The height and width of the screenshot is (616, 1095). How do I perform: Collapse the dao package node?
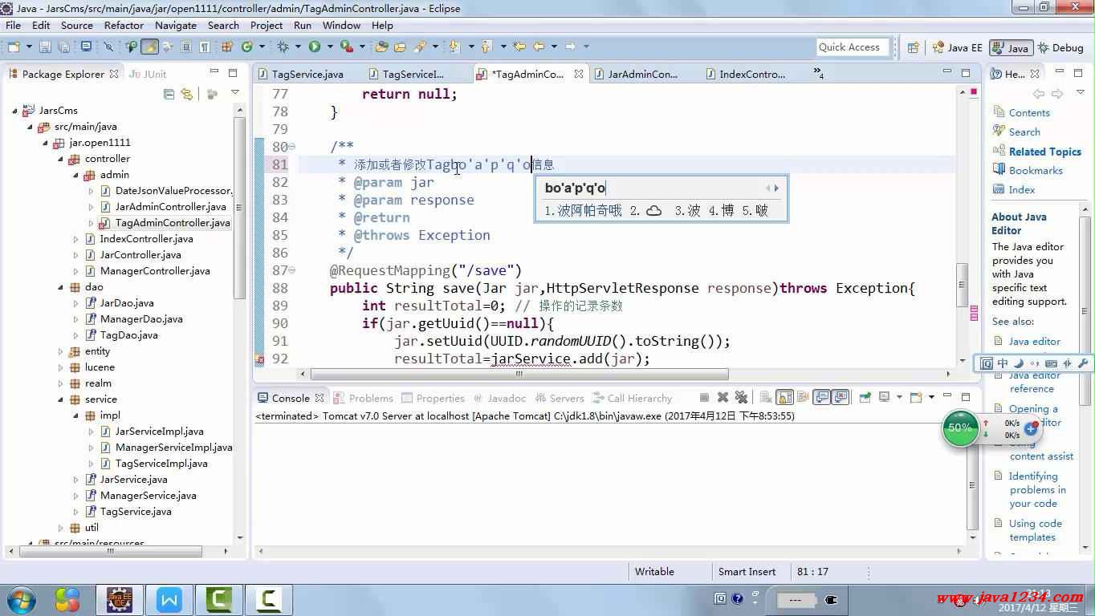tap(60, 287)
